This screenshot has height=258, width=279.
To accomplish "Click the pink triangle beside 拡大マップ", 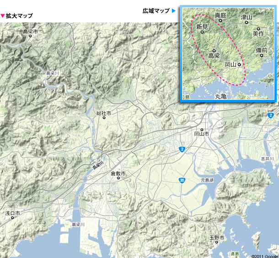I will coord(3,16).
